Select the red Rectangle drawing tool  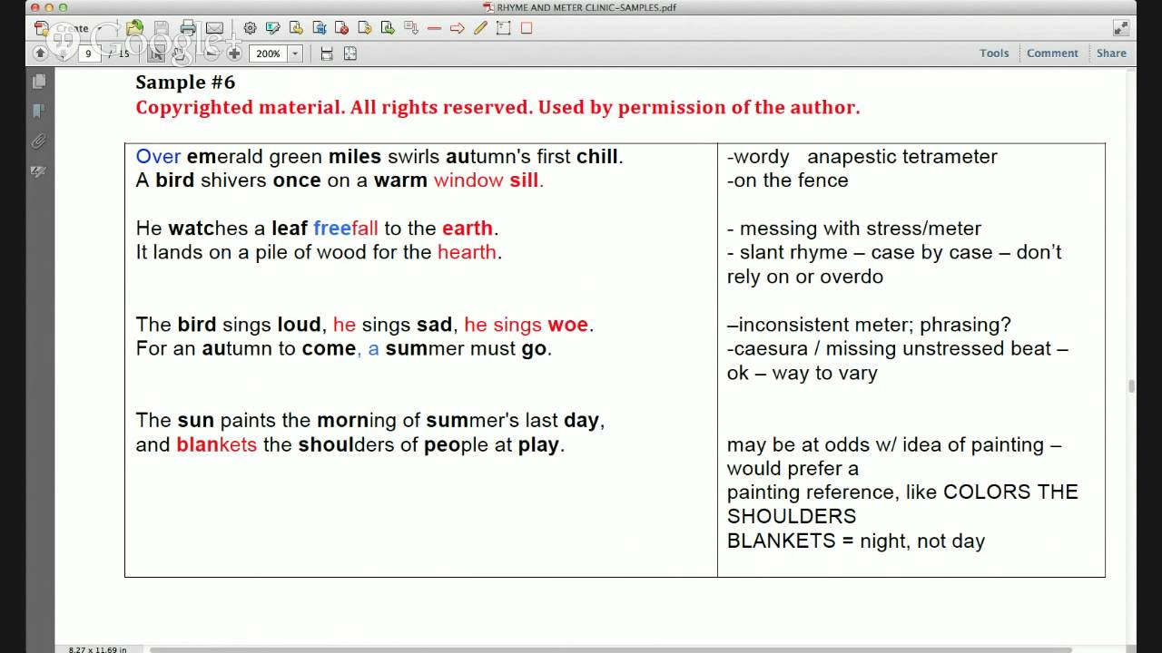click(527, 28)
